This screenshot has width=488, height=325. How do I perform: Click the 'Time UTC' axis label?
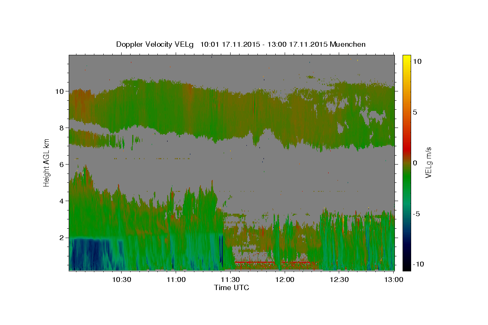[231, 288]
